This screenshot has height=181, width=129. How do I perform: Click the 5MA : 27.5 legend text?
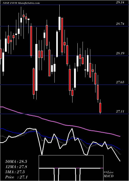(15, 172)
